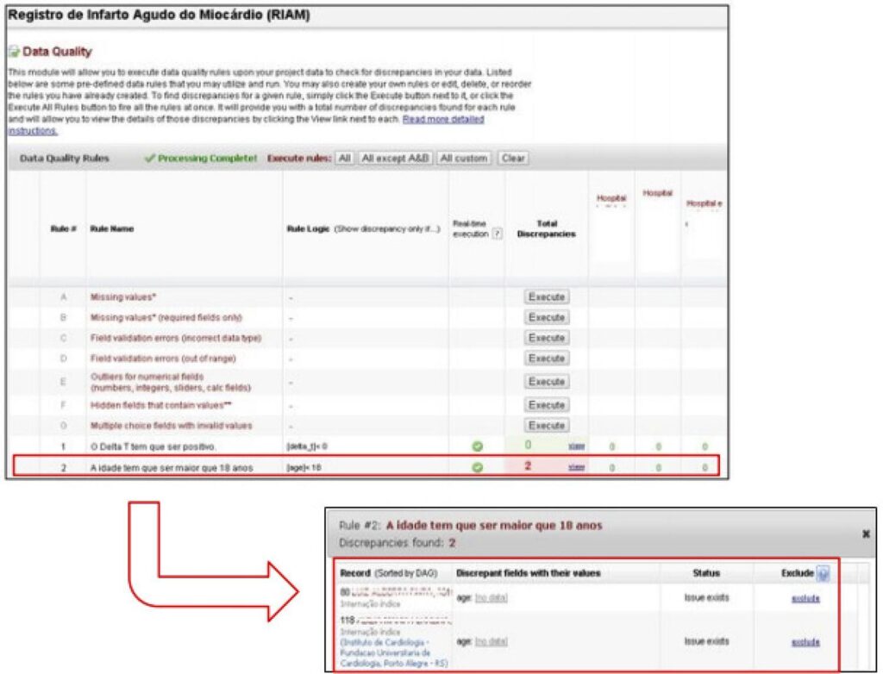Exclude record 118 from discrepancies
883x674 pixels.
tap(805, 642)
